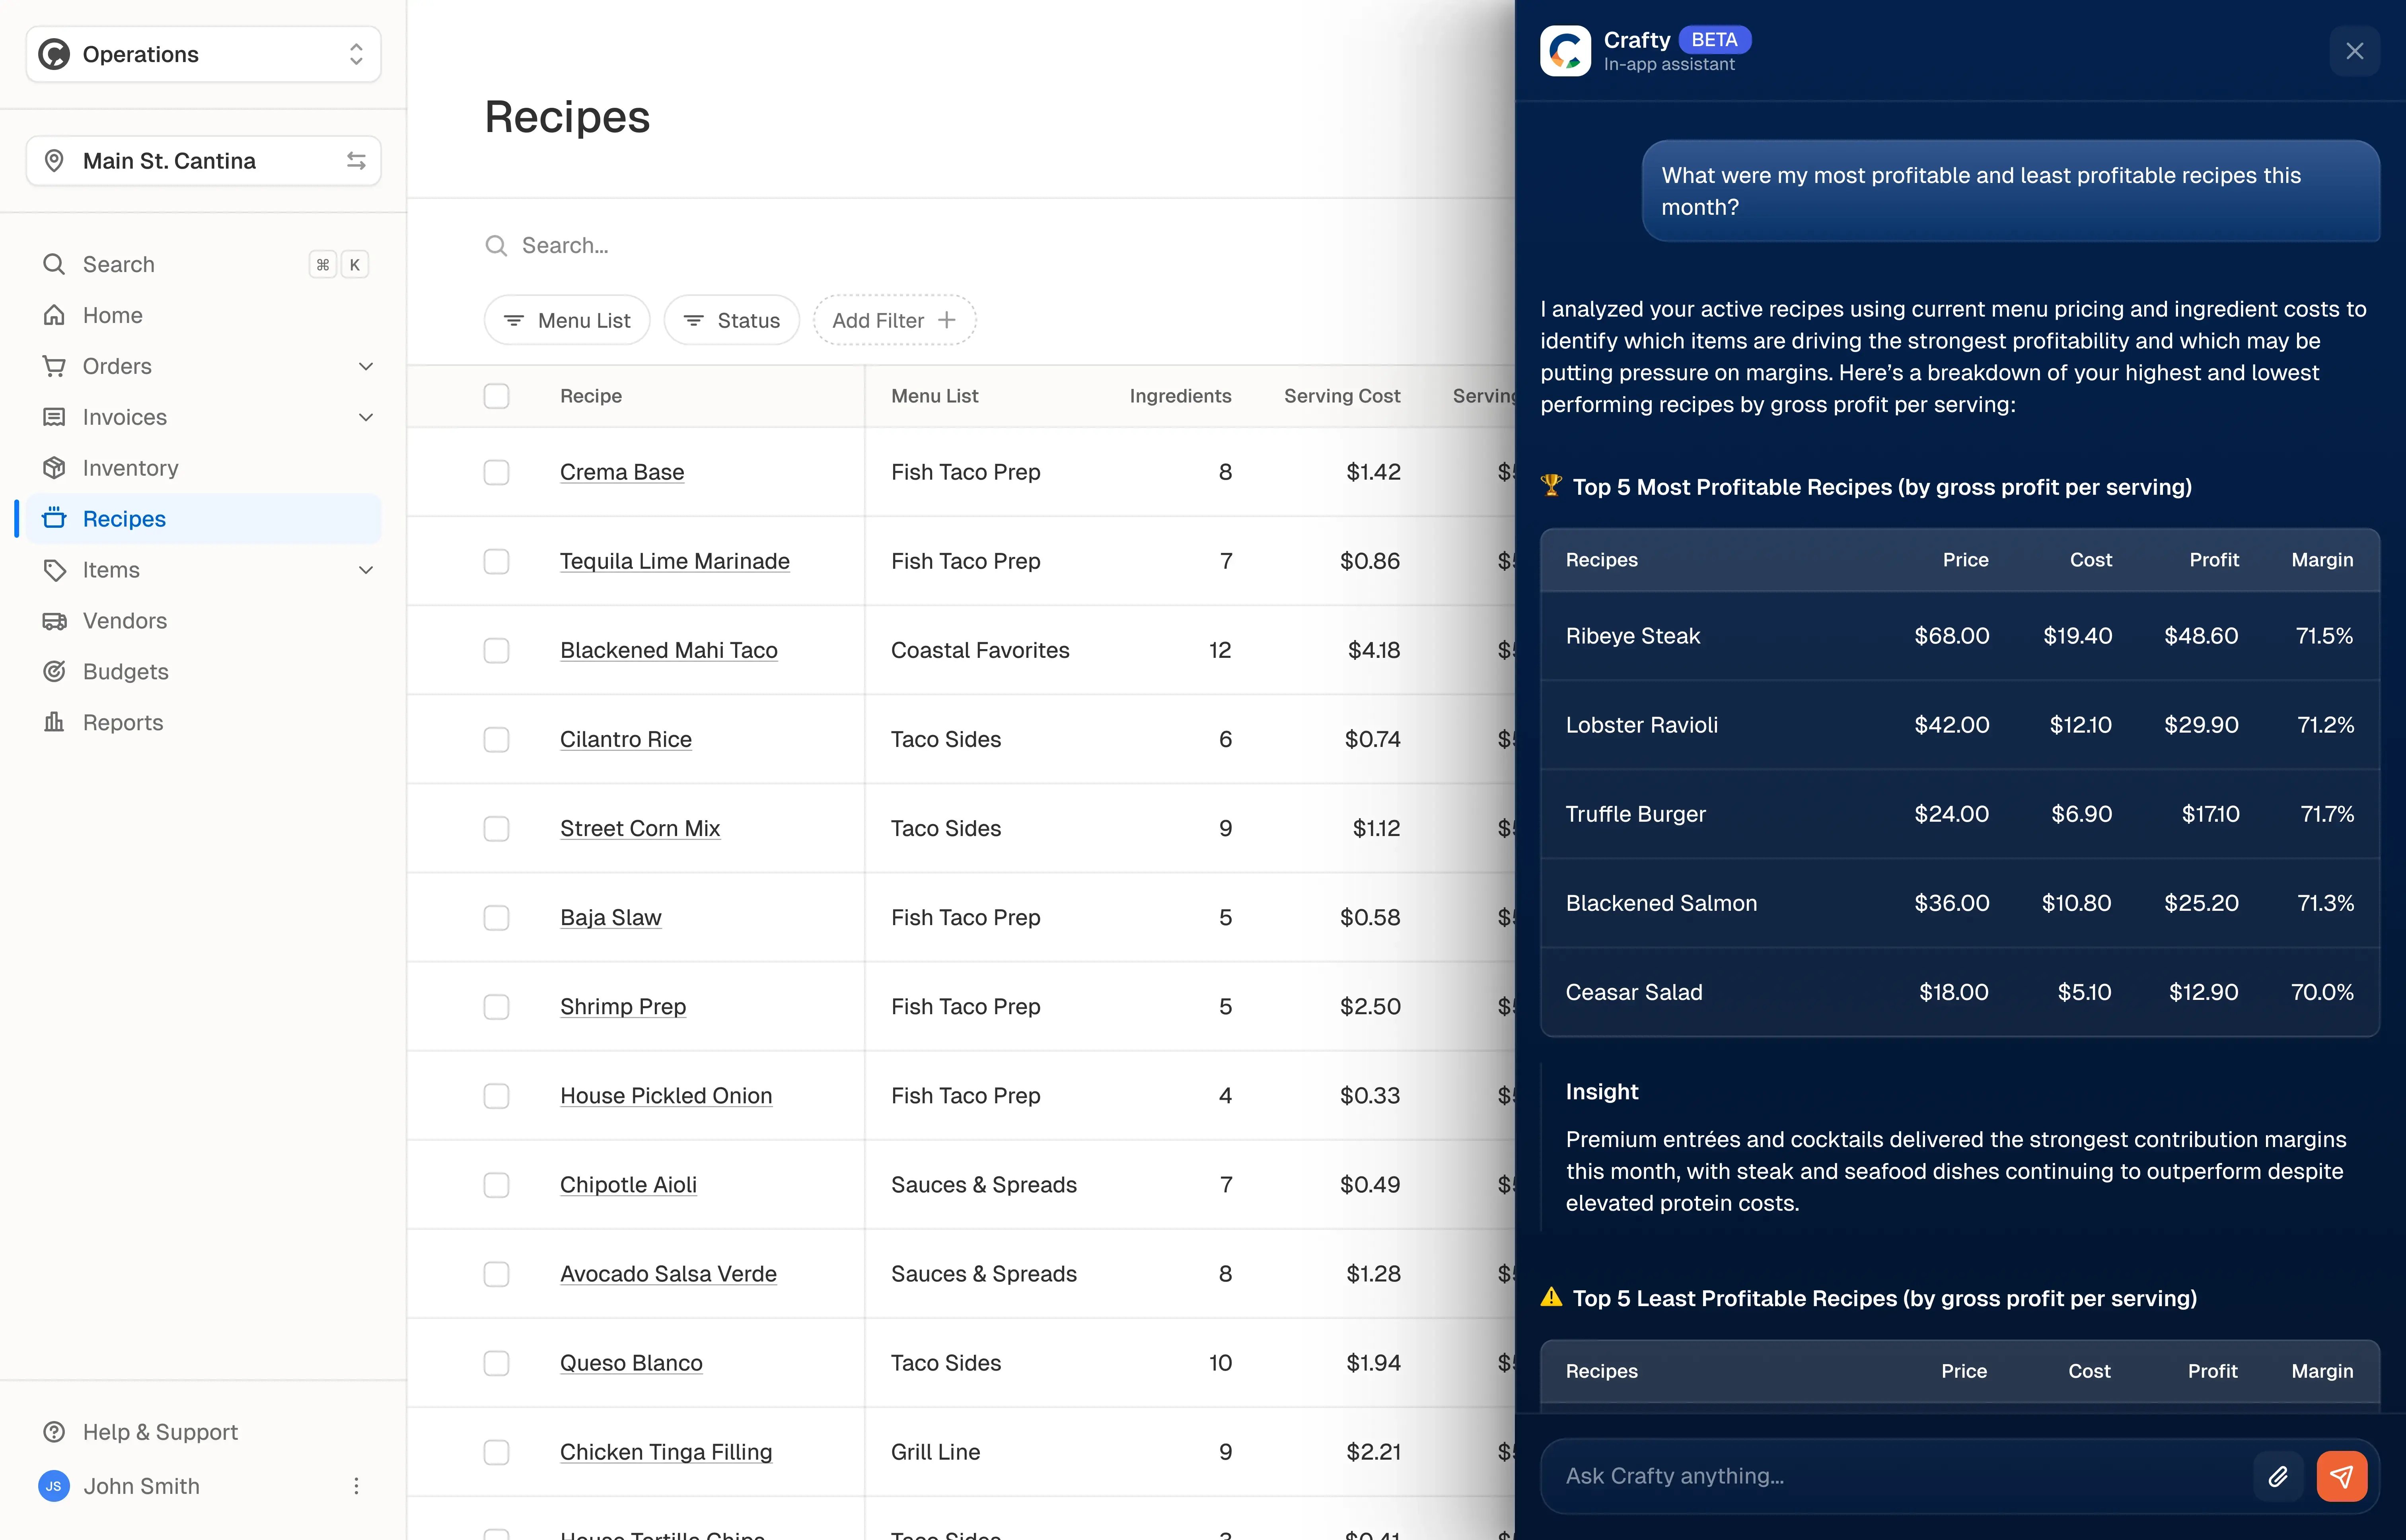Screen dimensions: 2406x1540
Task: Click the Help & Support question icon
Action: (54, 1432)
